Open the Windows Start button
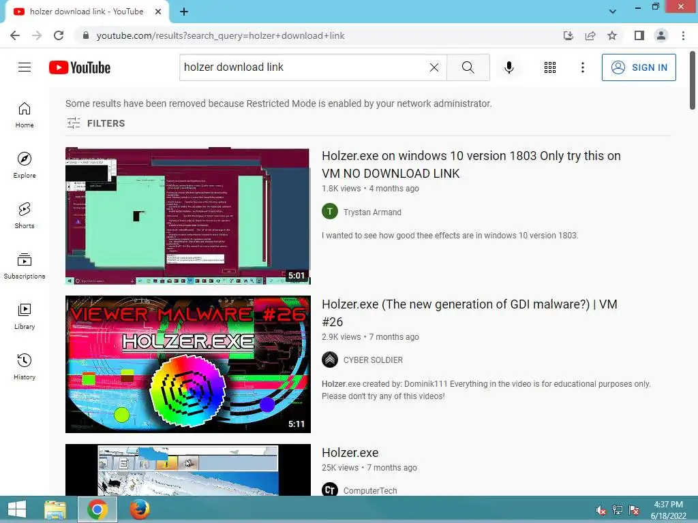 (x=17, y=509)
